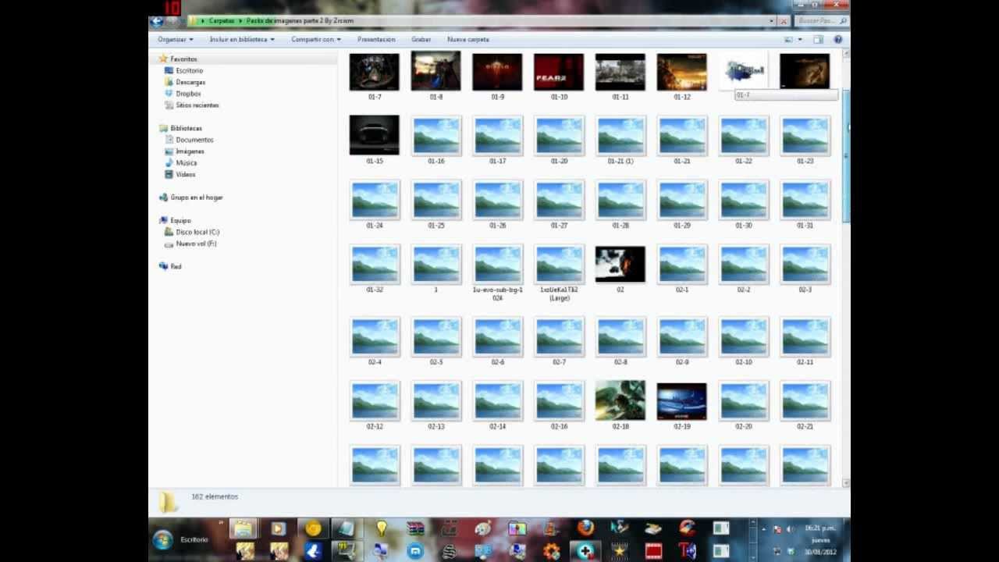Toggle the preview pane button
The width and height of the screenshot is (999, 562).
(x=818, y=39)
